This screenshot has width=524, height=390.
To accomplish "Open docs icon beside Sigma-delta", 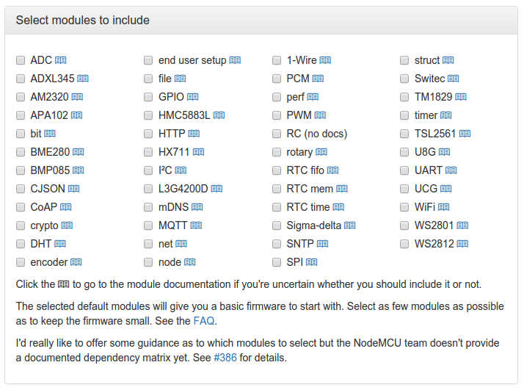I will [350, 225].
